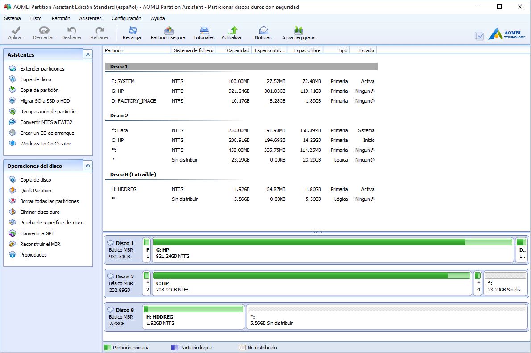This screenshot has width=531, height=353.
Task: Collapse the Asistentes panel
Action: point(88,54)
